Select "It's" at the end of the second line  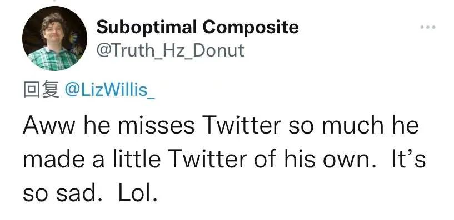tap(408, 159)
